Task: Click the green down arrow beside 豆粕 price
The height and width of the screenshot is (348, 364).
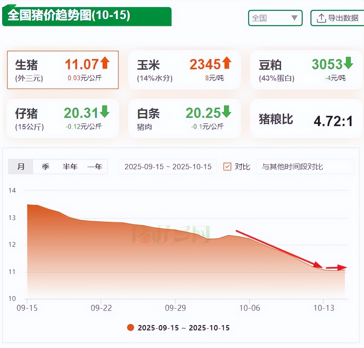Action: point(348,63)
